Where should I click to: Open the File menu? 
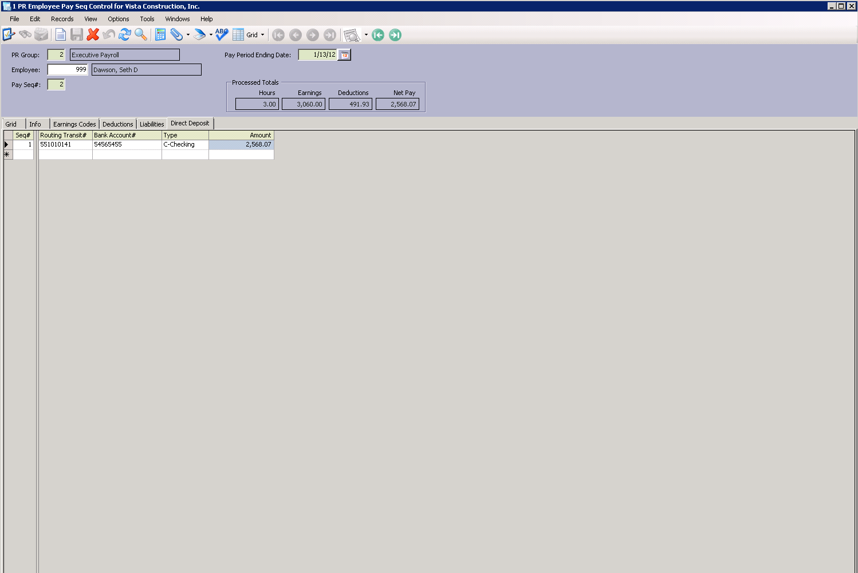pos(14,19)
